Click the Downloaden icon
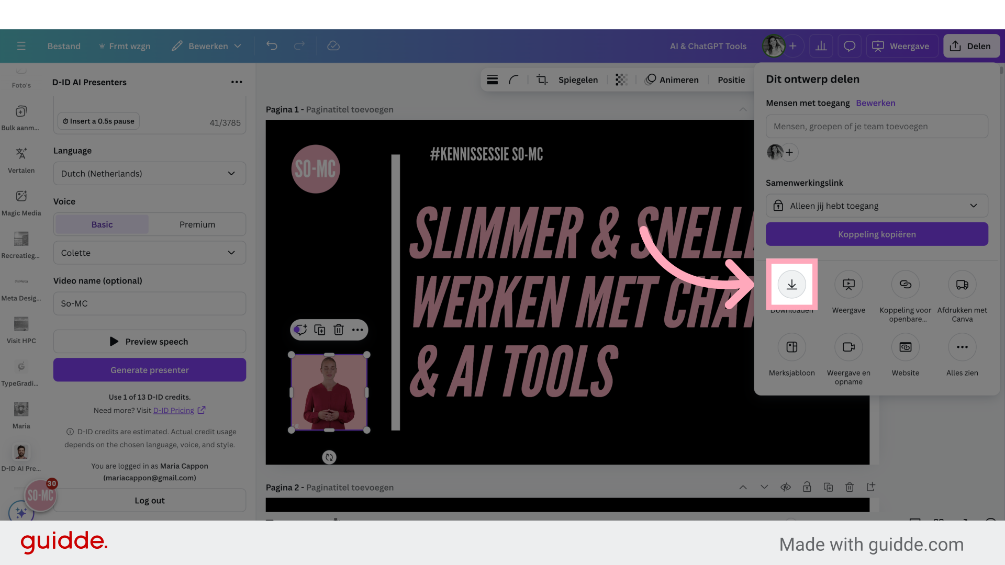 [792, 285]
